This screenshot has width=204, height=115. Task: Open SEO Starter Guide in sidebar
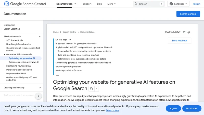[x=15, y=40]
